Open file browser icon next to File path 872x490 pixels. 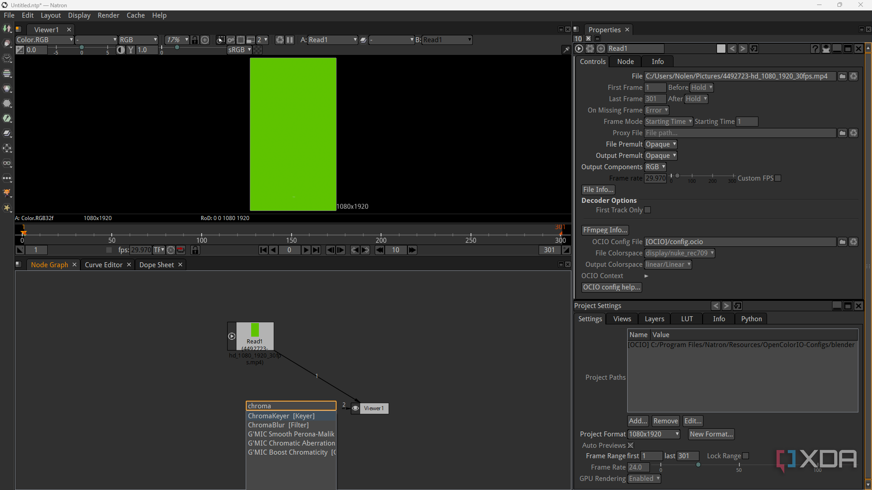(x=842, y=76)
